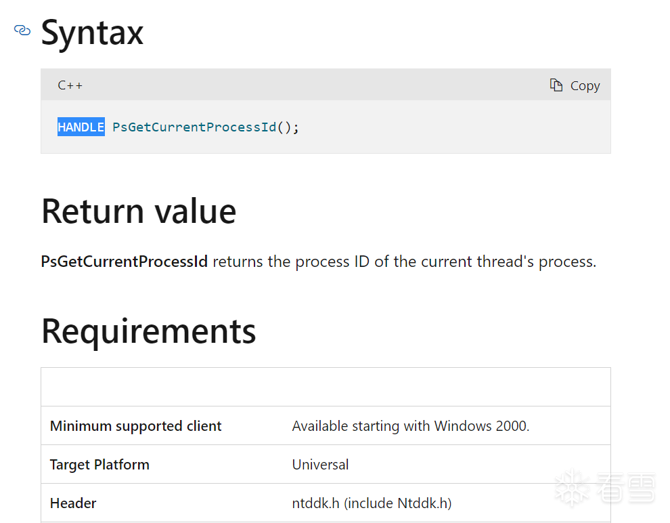Click the Copy icon in code block
The height and width of the screenshot is (523, 670).
click(x=556, y=85)
